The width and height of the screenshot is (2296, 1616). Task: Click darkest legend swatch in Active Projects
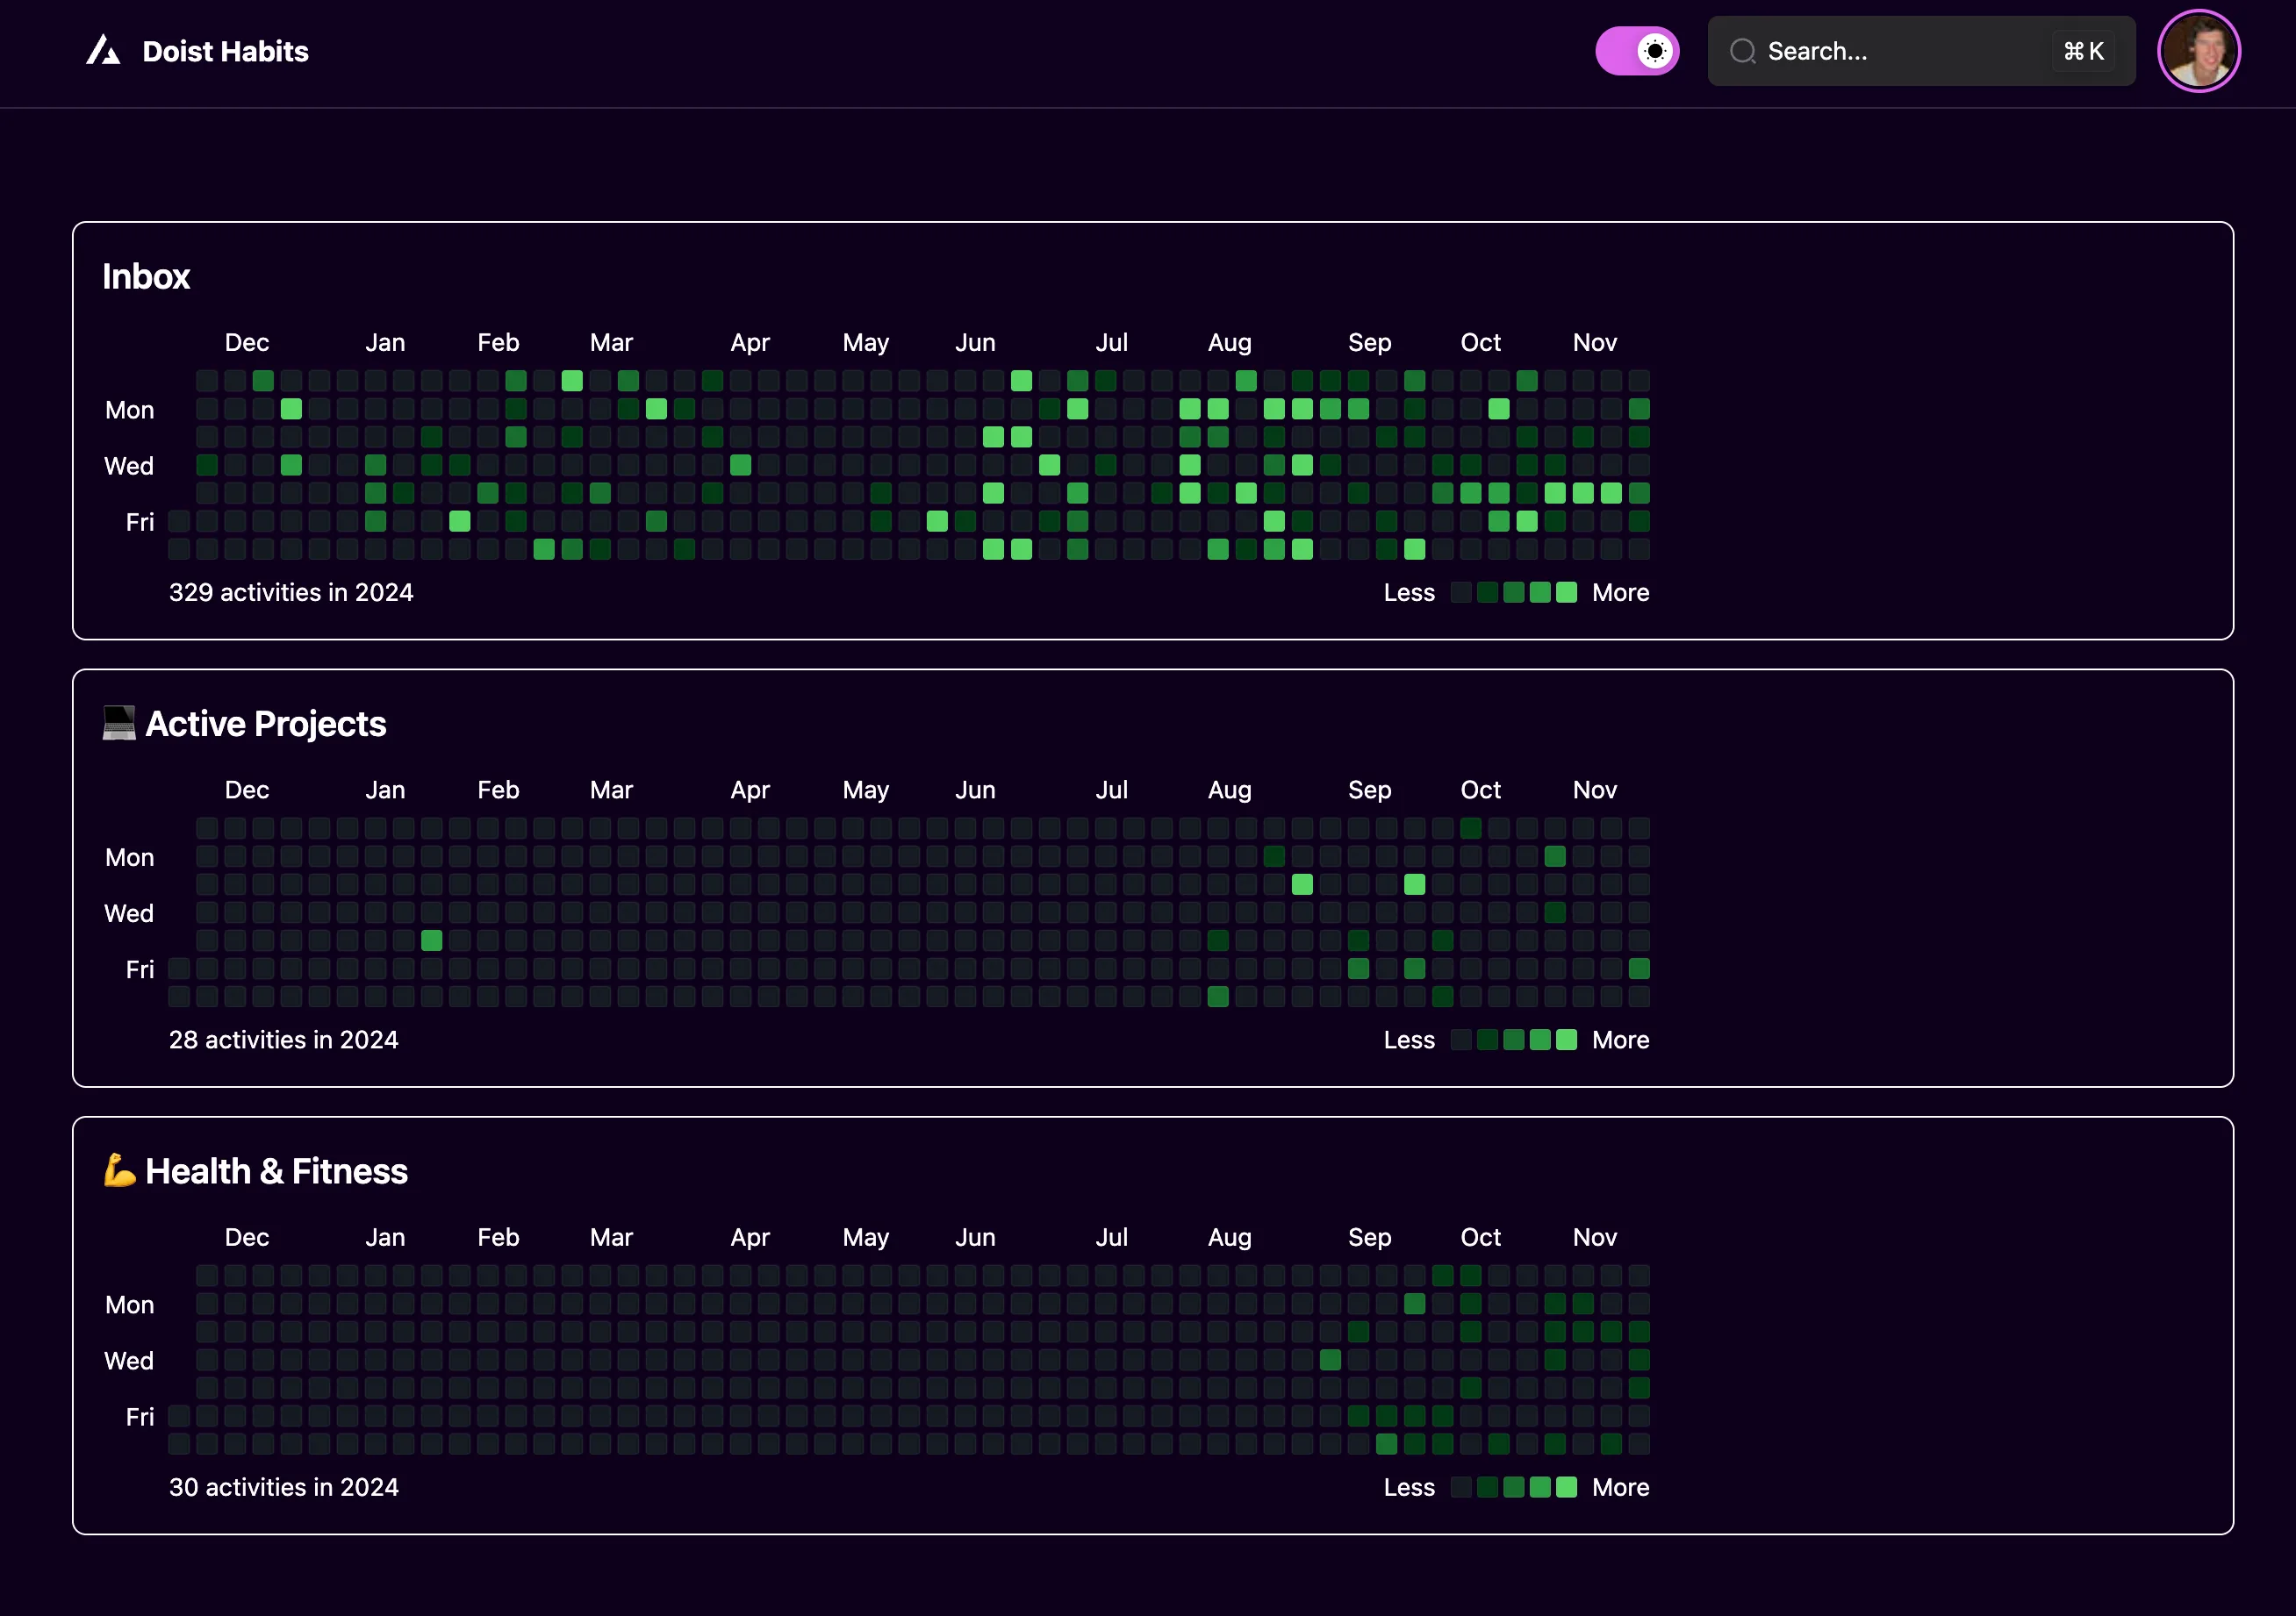tap(1461, 1040)
